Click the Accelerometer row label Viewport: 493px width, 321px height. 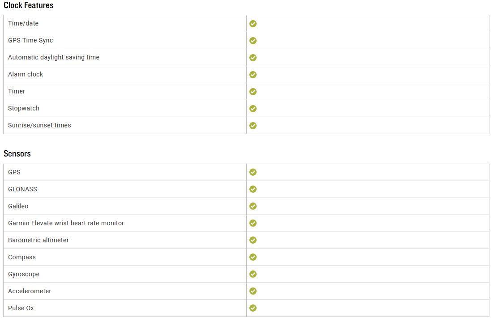pos(30,291)
